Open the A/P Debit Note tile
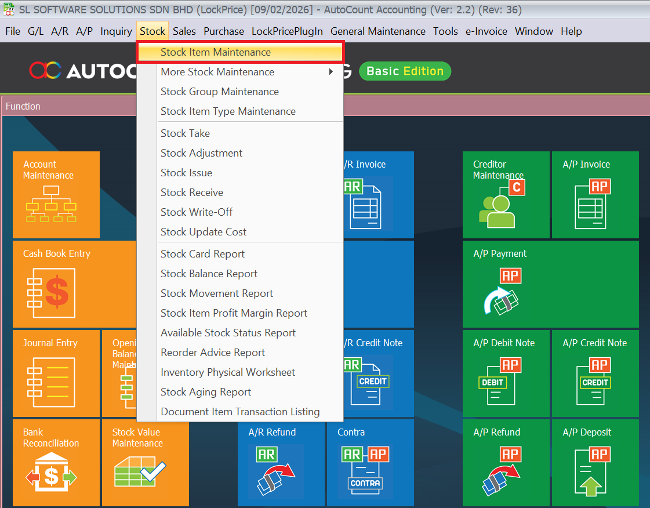 click(506, 373)
